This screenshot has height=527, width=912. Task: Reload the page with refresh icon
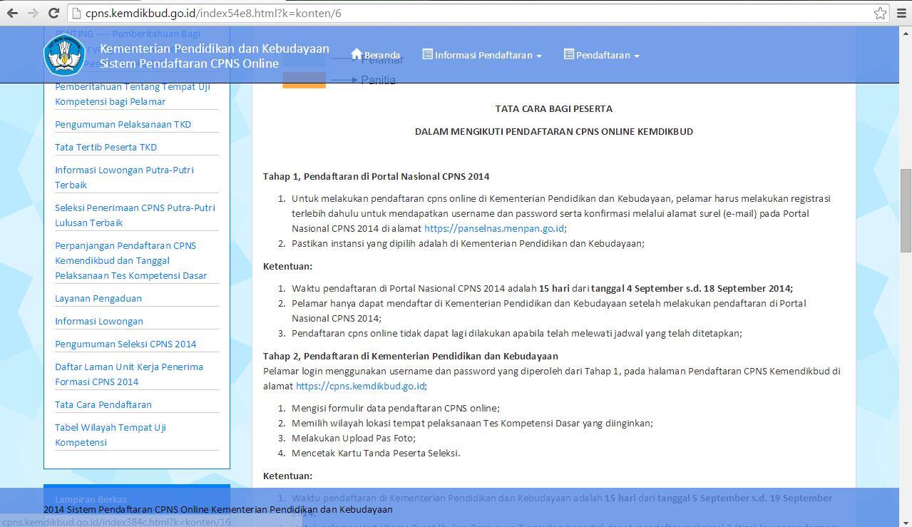click(x=53, y=13)
